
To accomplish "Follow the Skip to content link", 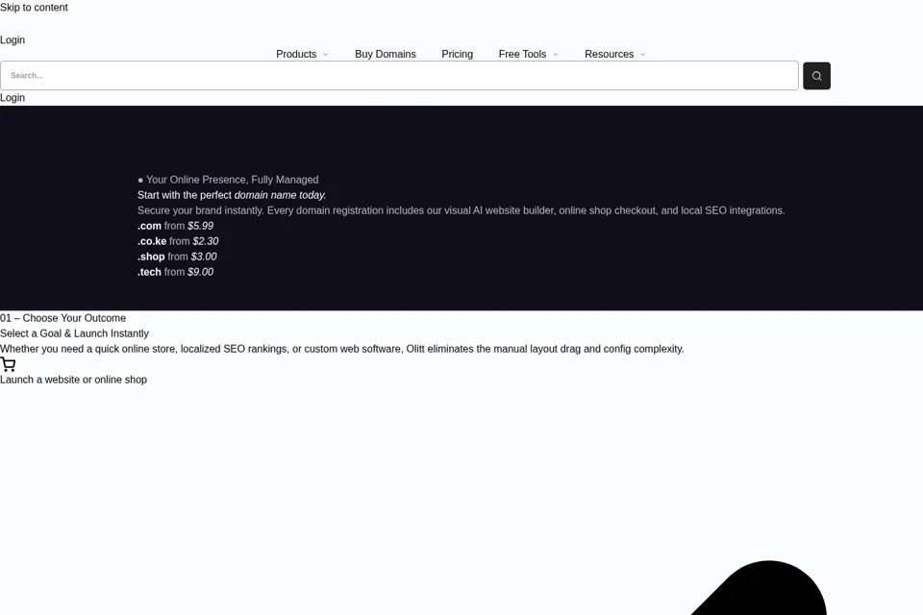I will click(x=35, y=8).
